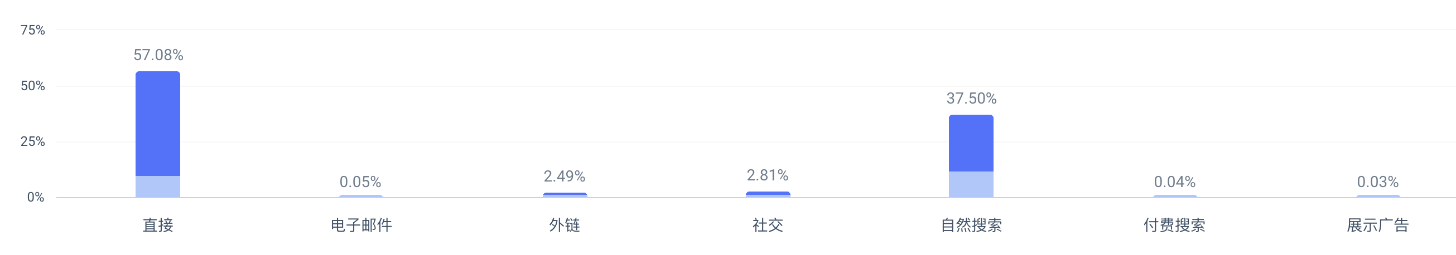Select the 自然搜索 category label
The height and width of the screenshot is (255, 1456).
point(971,225)
